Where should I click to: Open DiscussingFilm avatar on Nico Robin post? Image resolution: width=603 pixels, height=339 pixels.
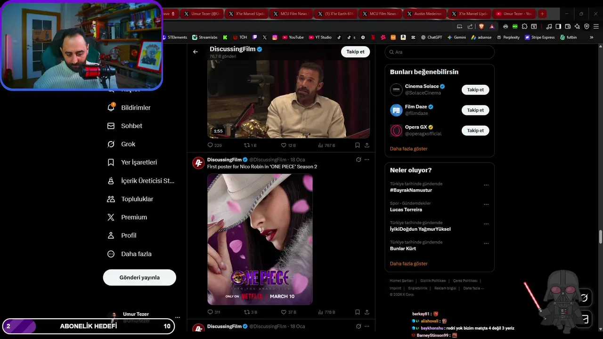click(x=198, y=163)
